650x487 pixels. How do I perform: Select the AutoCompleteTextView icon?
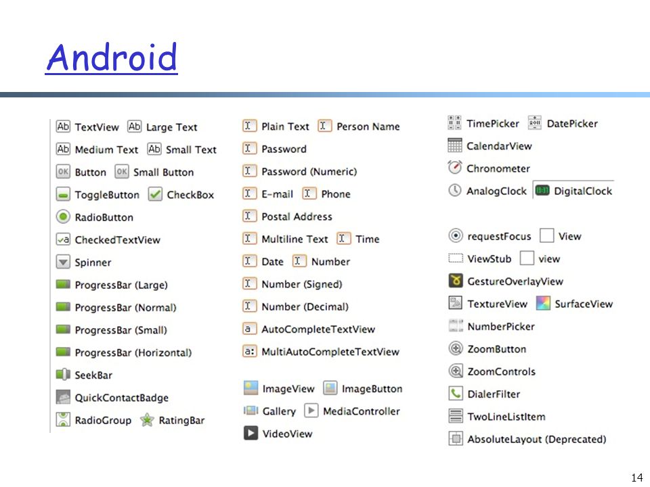[x=250, y=329]
